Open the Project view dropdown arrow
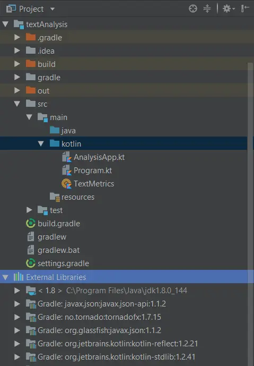This screenshot has height=366, width=254. click(52, 9)
